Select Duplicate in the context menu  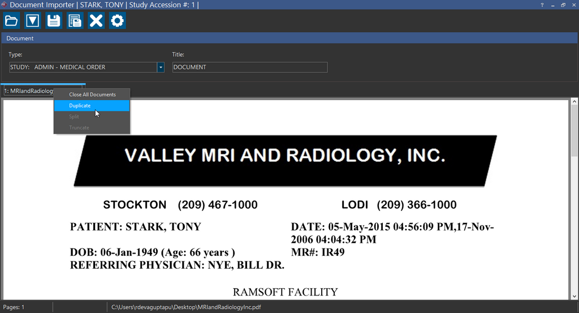[80, 106]
